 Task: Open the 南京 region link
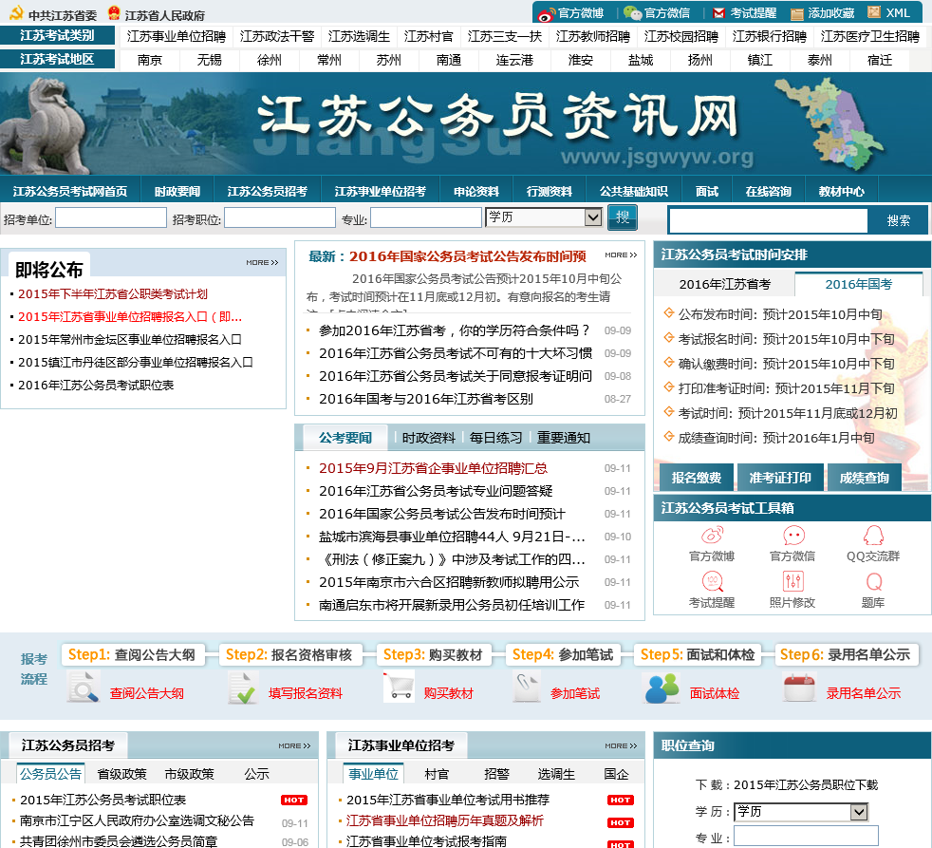click(149, 60)
